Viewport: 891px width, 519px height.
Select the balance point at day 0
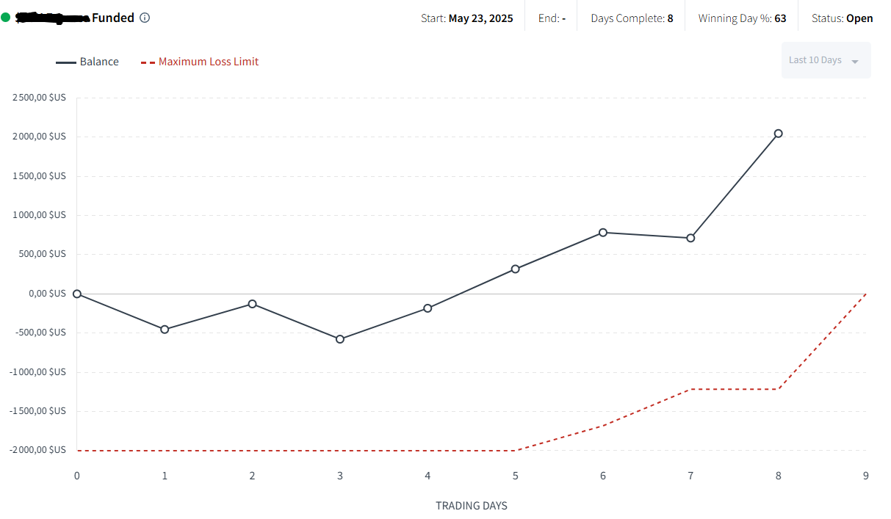[x=77, y=294]
